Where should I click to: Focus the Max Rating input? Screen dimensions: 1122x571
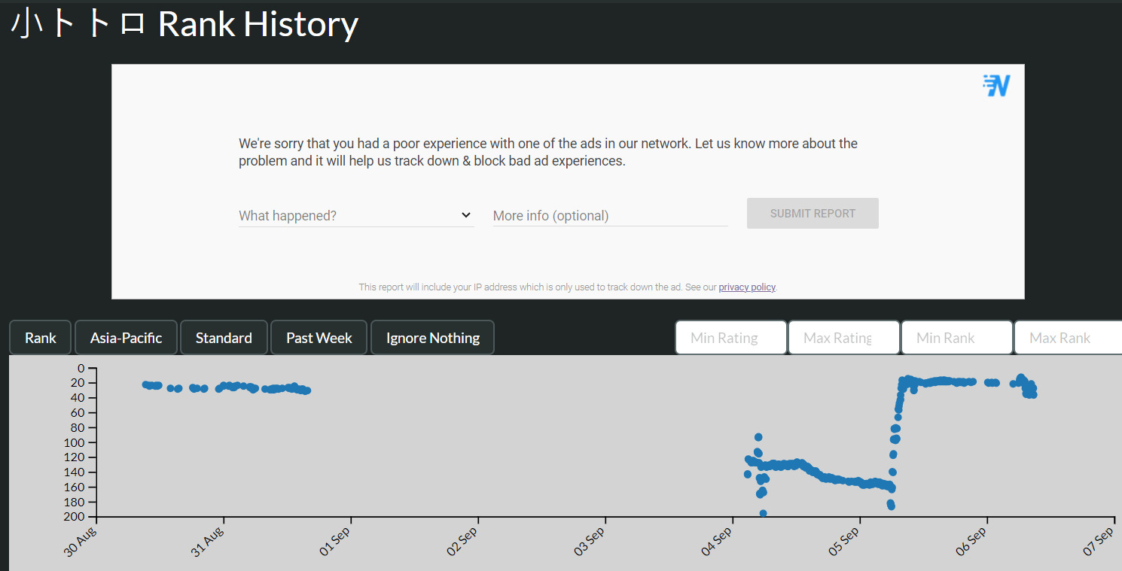[844, 338]
